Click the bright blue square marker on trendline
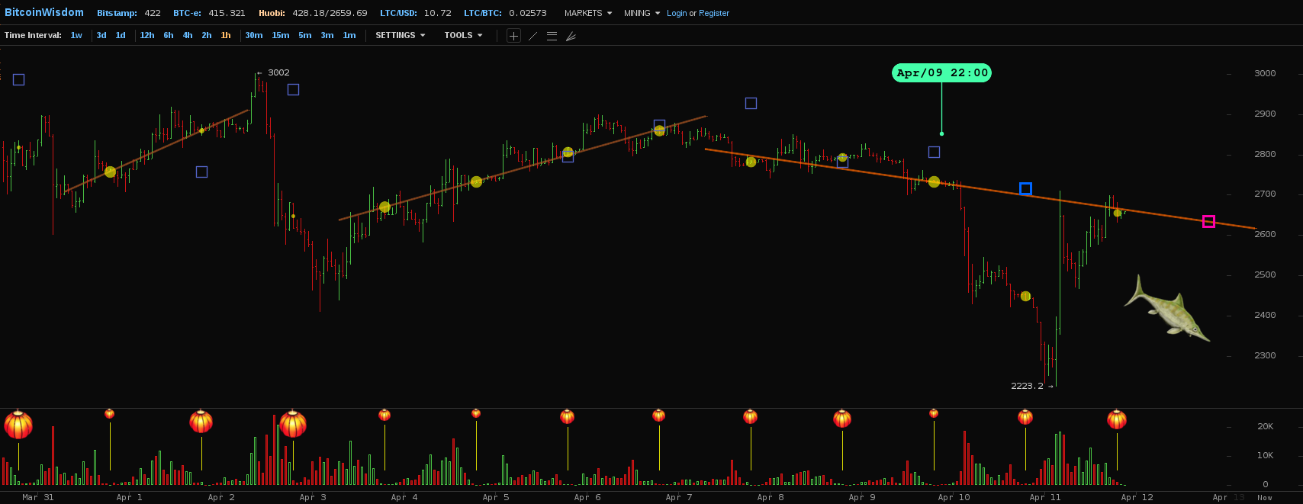The image size is (1303, 504). 1025,188
